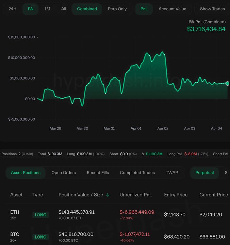
Task: Click the LONG badge in BTC row
Action: (x=40, y=237)
